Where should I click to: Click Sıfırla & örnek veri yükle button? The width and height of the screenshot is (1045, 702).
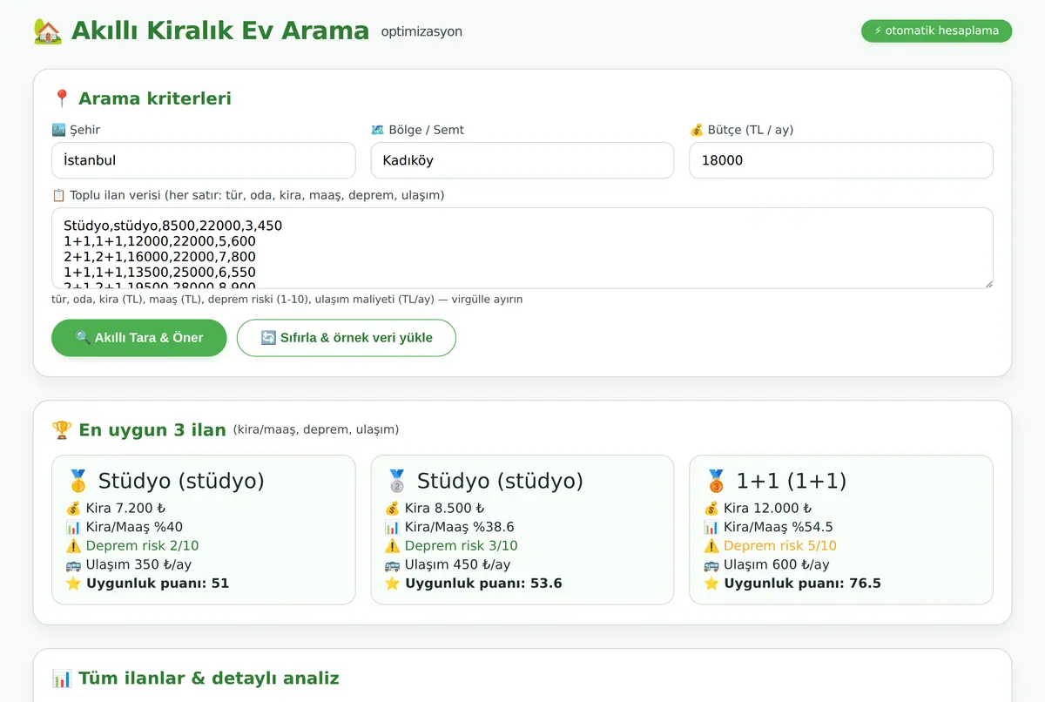pyautogui.click(x=347, y=338)
